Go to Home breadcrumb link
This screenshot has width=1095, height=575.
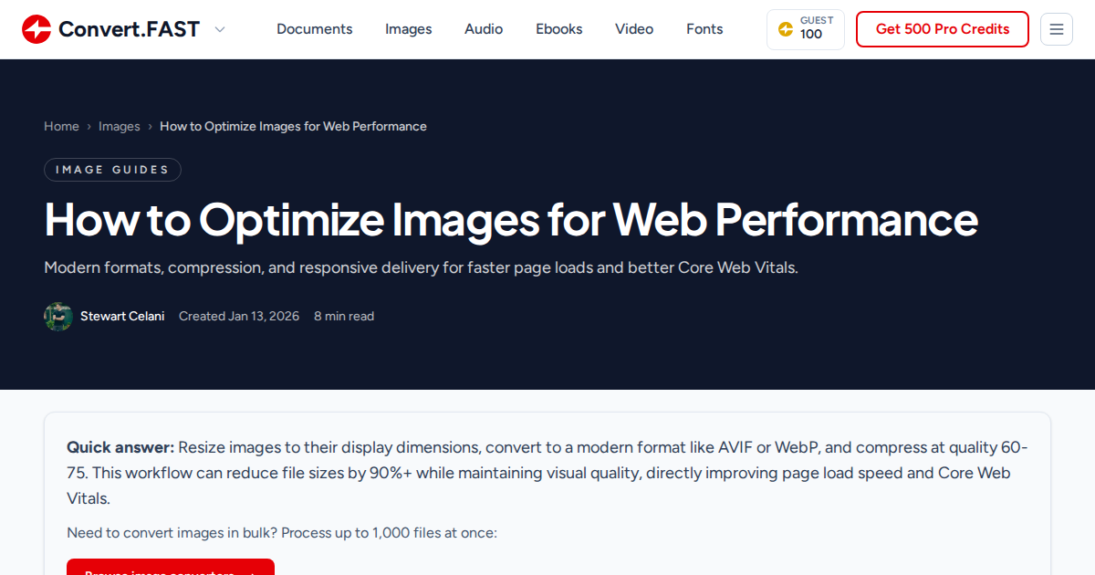[x=61, y=127]
